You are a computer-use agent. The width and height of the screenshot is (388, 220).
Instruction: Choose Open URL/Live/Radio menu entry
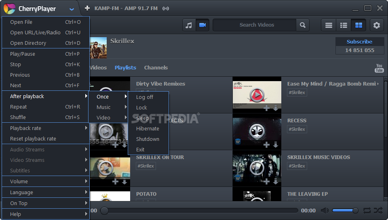[x=46, y=32]
